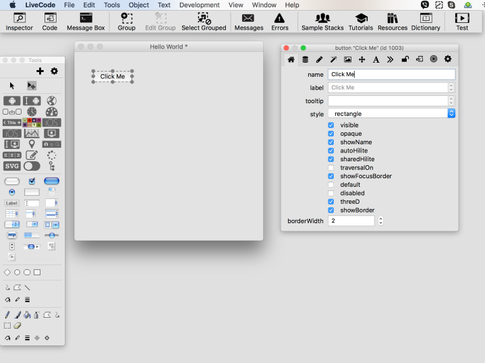Image resolution: width=485 pixels, height=363 pixels.
Task: Uncheck the visible checkbox
Action: pyautogui.click(x=331, y=125)
